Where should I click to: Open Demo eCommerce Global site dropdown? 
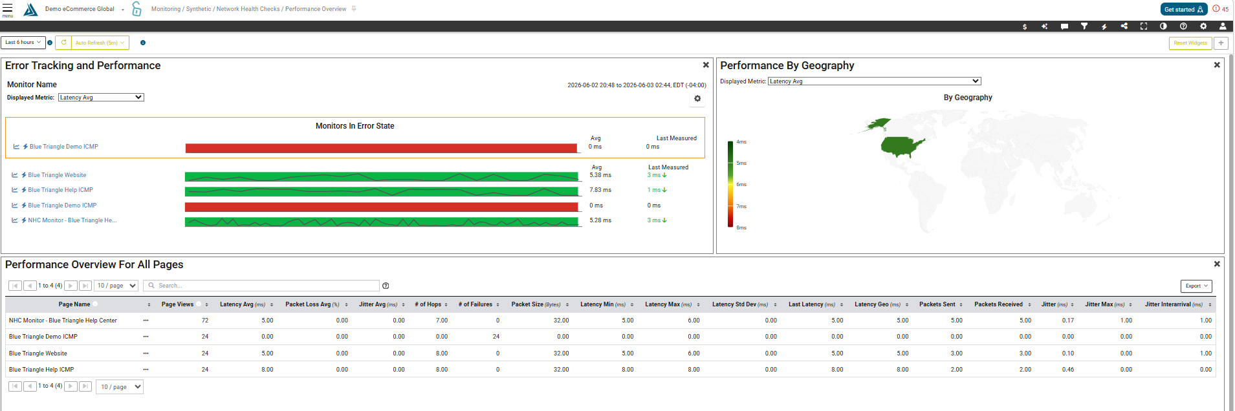click(x=84, y=9)
